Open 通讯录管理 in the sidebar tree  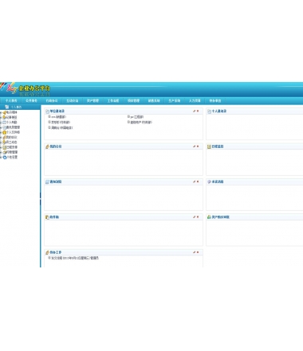pos(13,127)
